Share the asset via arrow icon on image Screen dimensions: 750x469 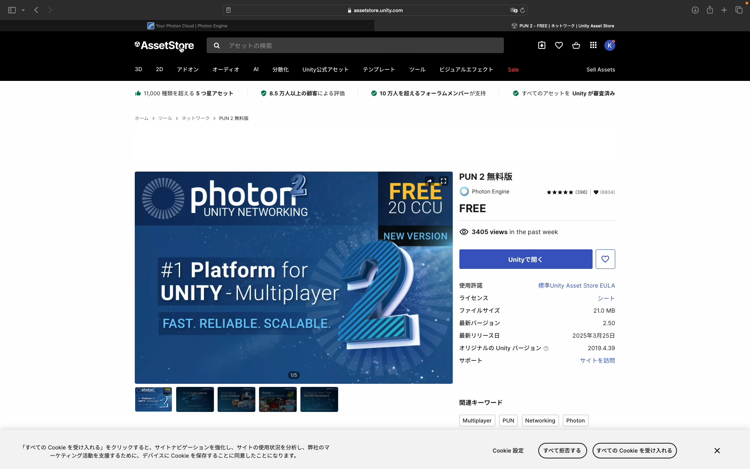[x=430, y=181]
